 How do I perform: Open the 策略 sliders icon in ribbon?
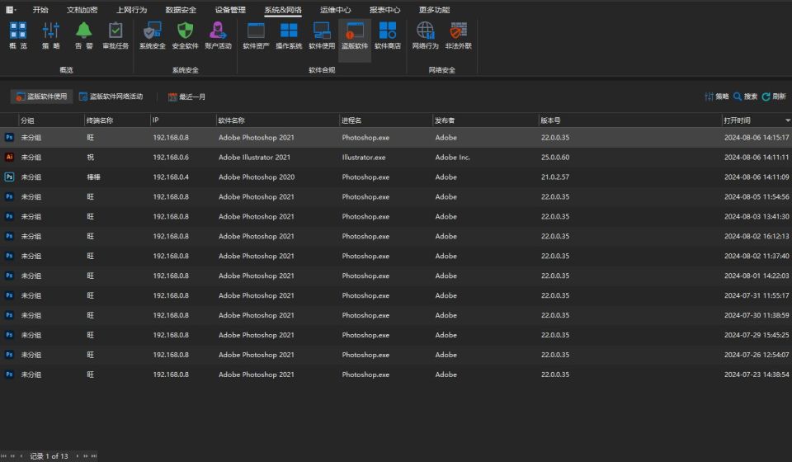50,31
